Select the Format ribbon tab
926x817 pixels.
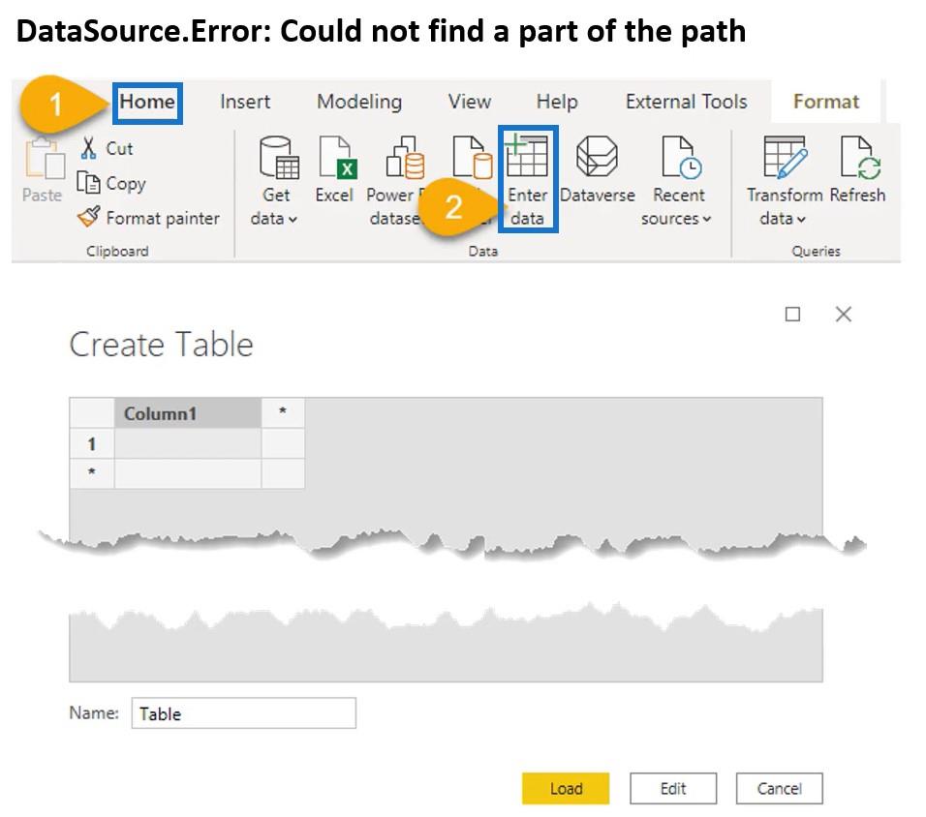point(825,103)
